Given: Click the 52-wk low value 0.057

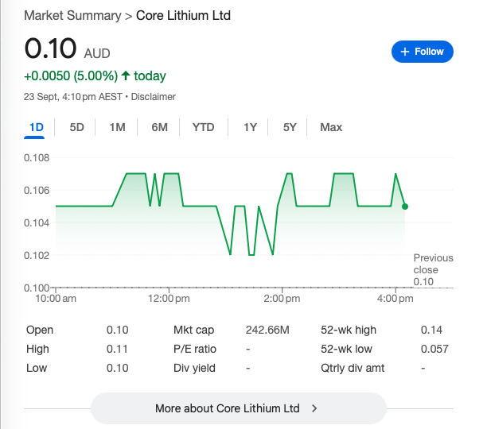Looking at the screenshot, I should click(434, 349).
